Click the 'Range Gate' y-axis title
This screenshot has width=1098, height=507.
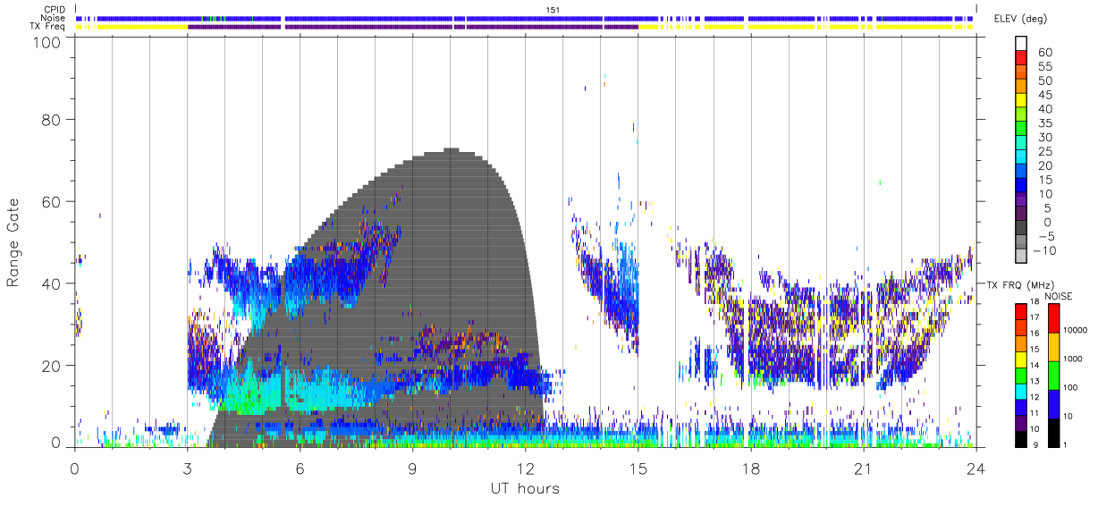[13, 242]
